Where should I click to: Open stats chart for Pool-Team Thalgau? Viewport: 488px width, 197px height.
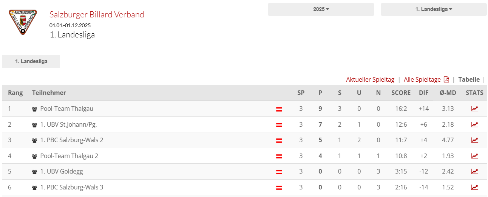coord(474,109)
